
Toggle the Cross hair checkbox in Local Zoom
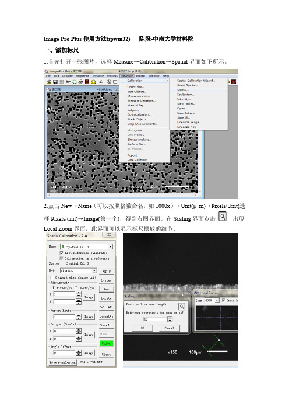pyautogui.click(x=224, y=300)
